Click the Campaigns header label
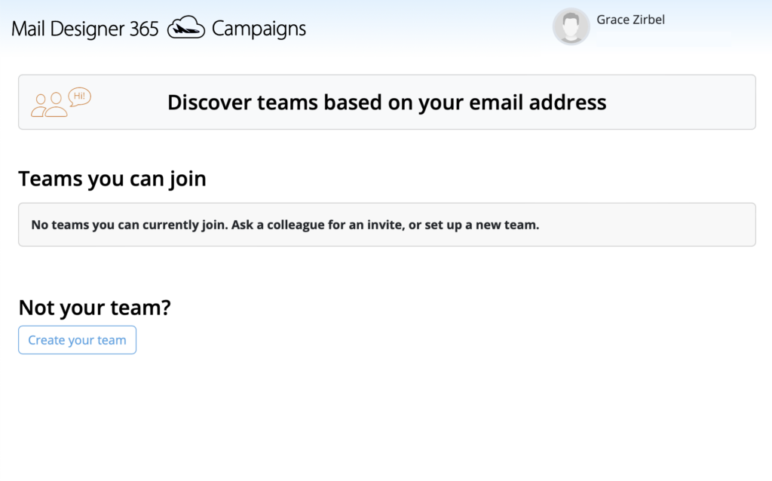Image resolution: width=772 pixels, height=481 pixels. pyautogui.click(x=259, y=29)
